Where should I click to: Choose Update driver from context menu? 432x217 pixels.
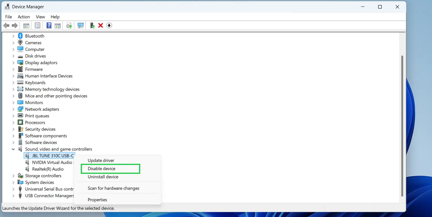(x=101, y=160)
